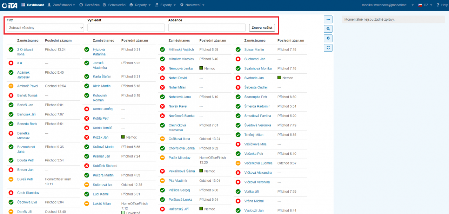The height and width of the screenshot is (214, 449).
Task: Click into the Absence input field
Action: click(207, 28)
